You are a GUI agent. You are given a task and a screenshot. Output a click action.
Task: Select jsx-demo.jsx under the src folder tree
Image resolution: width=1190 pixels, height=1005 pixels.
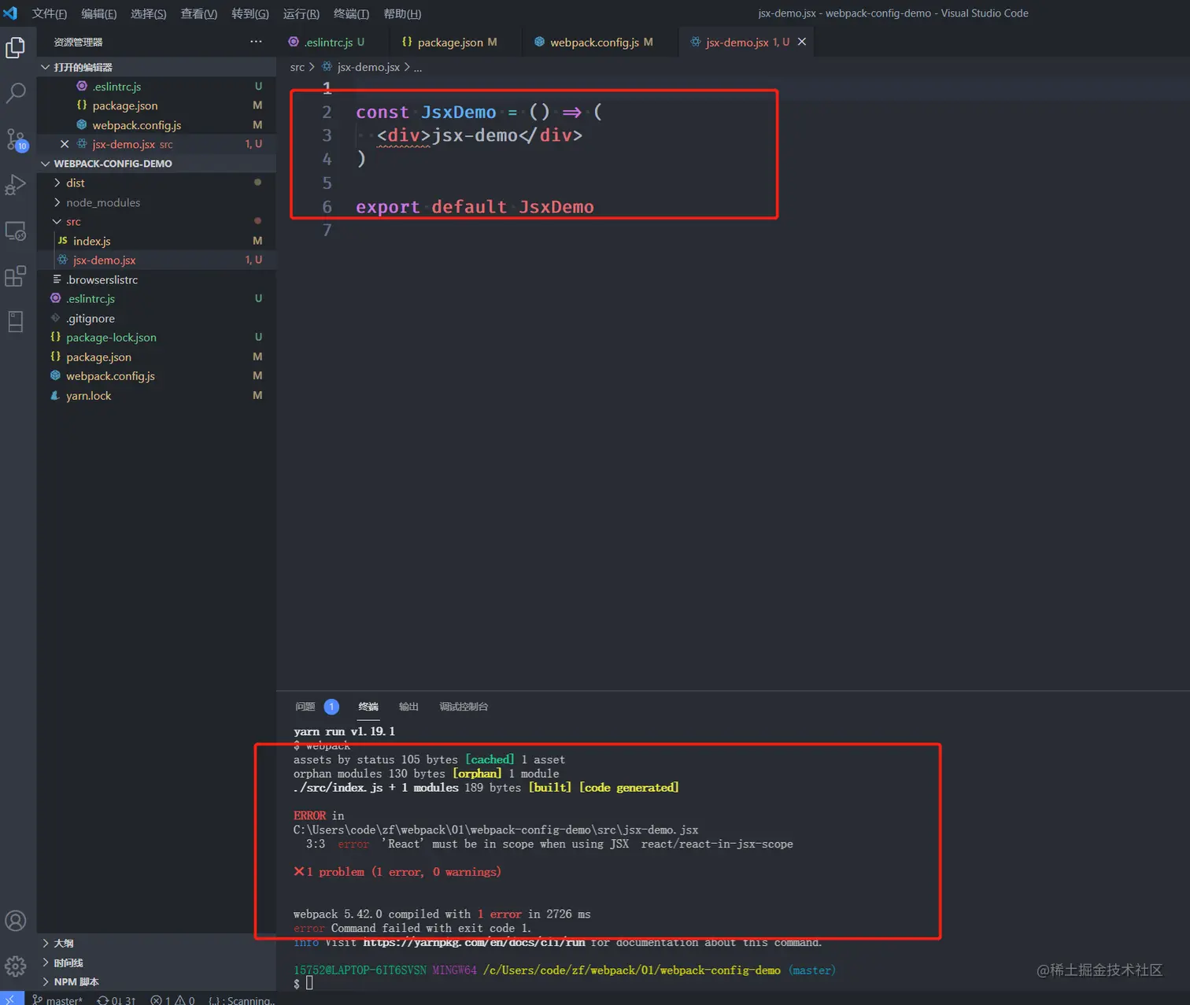(x=157, y=260)
